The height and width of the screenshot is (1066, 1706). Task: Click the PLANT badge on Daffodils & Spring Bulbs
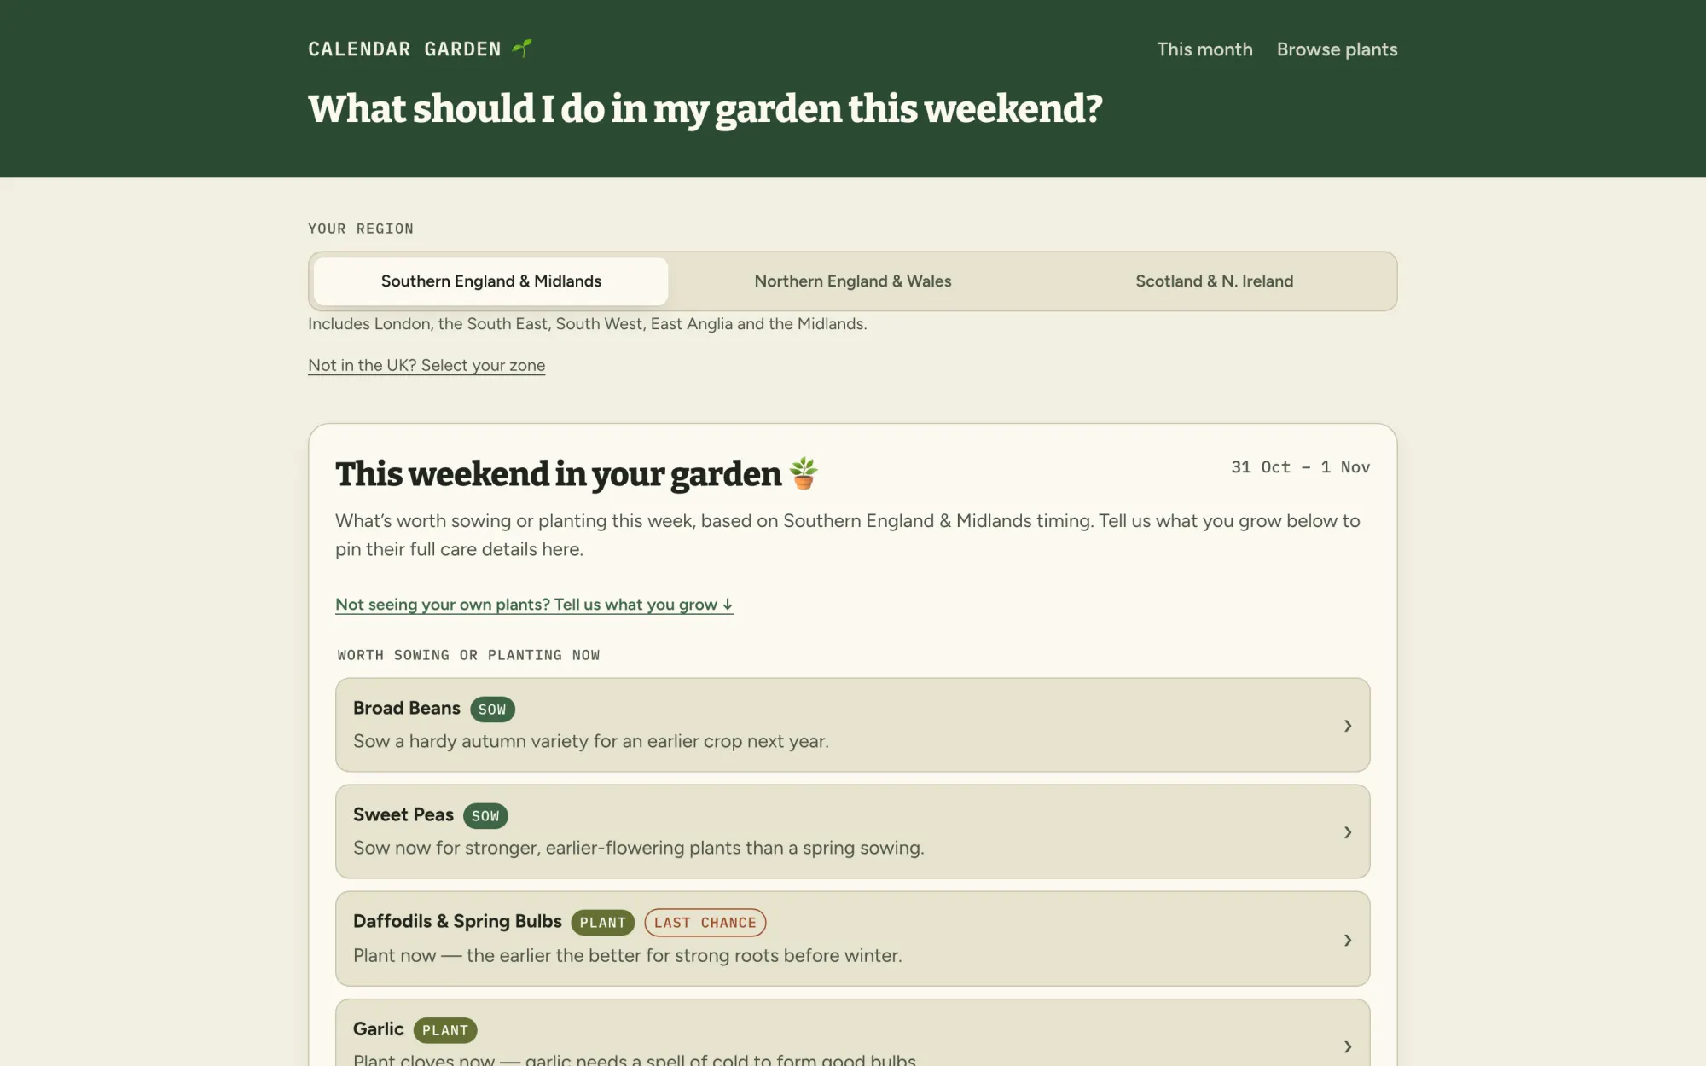point(602,923)
